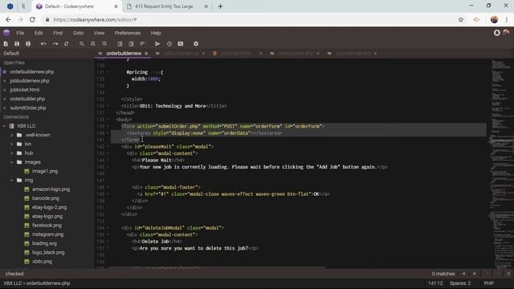Select jobbuildernew.php in Open Files
514x289 pixels.
coord(30,80)
